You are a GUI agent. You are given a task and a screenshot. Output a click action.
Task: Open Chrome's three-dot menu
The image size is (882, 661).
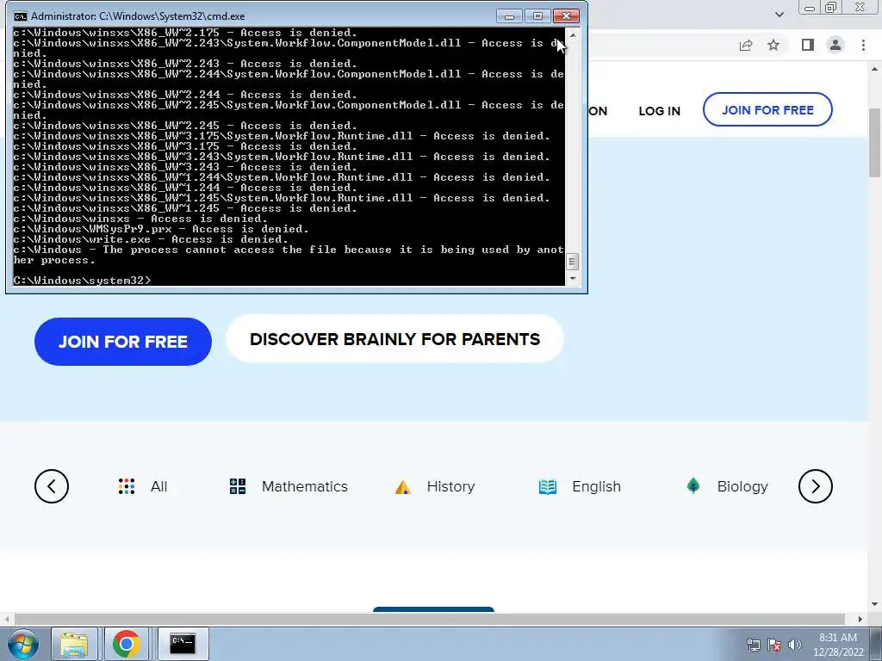tap(863, 45)
